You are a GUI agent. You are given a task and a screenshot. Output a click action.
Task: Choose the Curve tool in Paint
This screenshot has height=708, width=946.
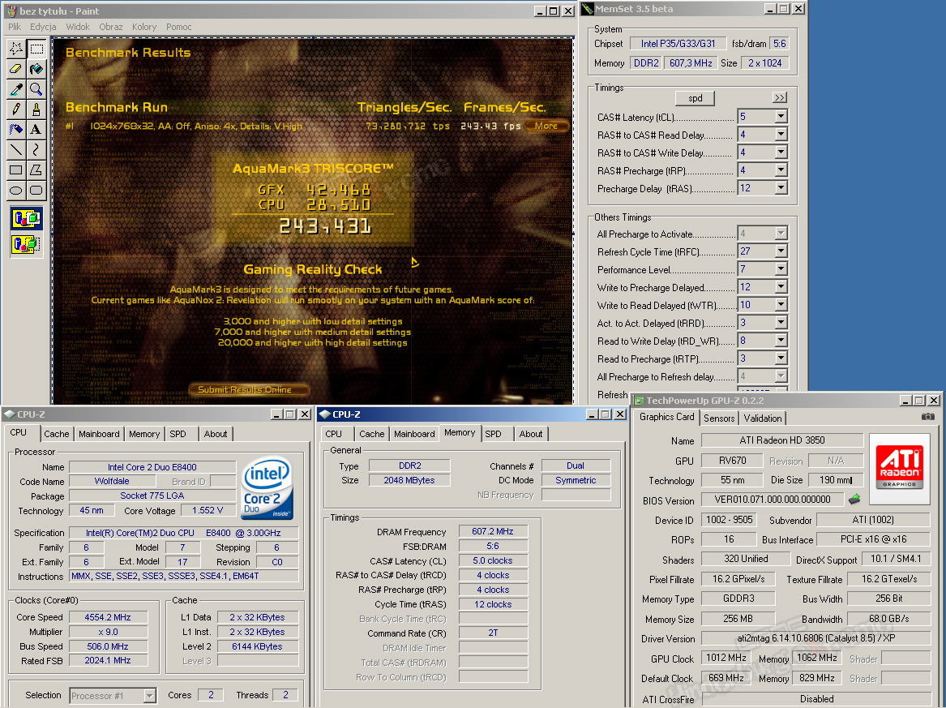[36, 150]
